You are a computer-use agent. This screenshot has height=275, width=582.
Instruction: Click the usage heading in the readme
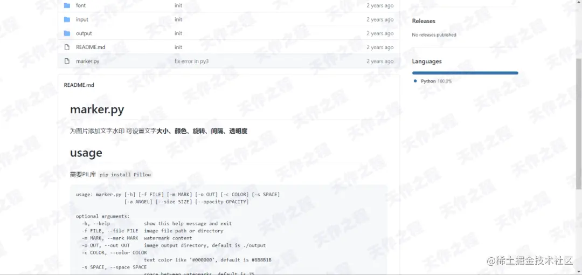(x=86, y=153)
